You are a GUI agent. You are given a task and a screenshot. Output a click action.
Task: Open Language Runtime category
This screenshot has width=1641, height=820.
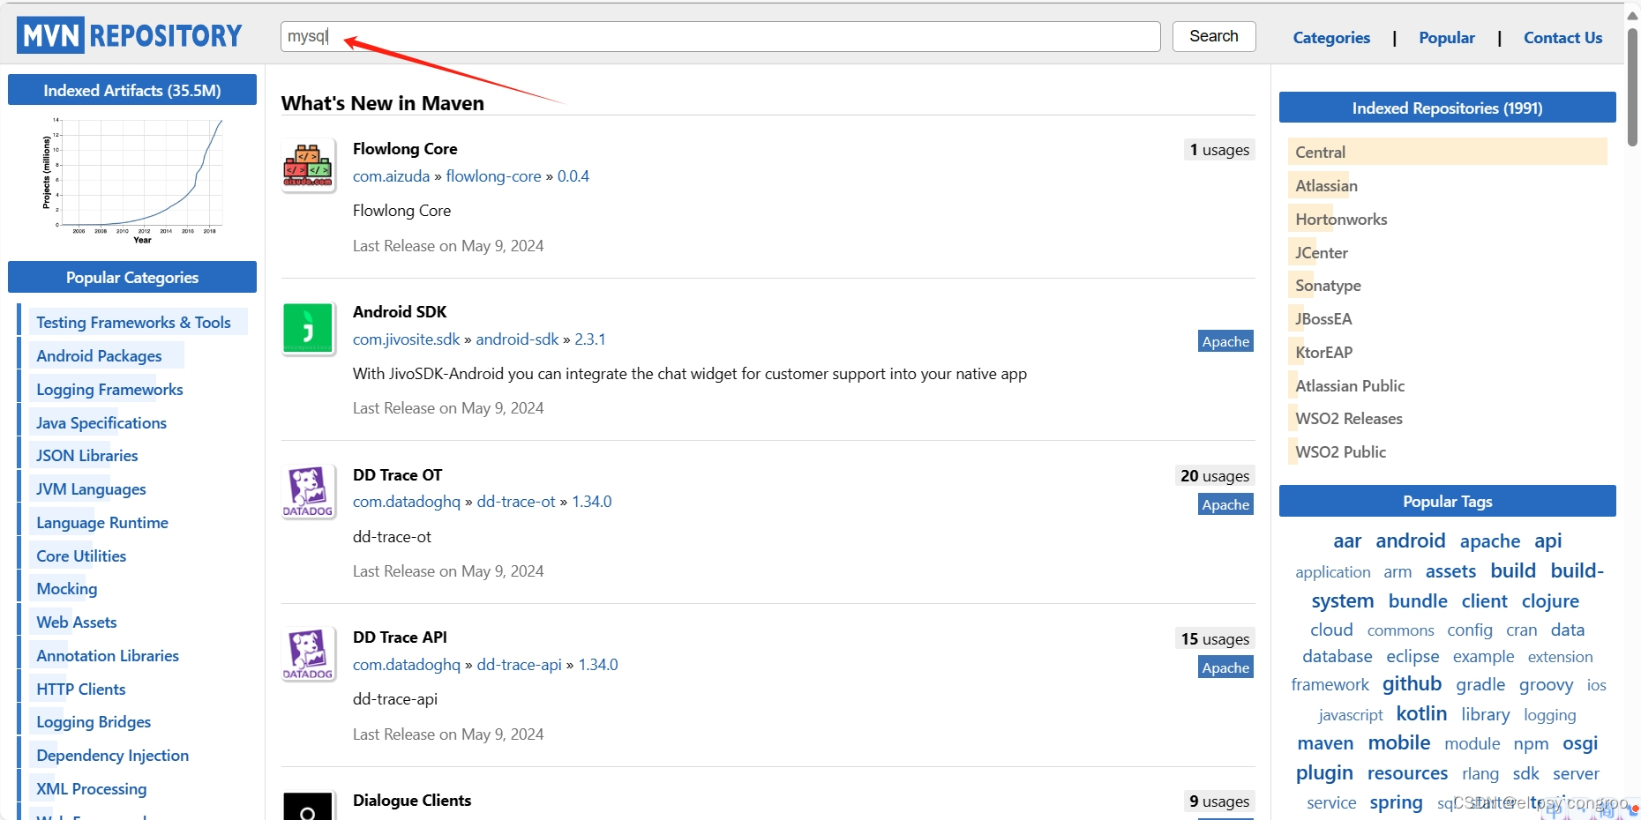coord(102,523)
